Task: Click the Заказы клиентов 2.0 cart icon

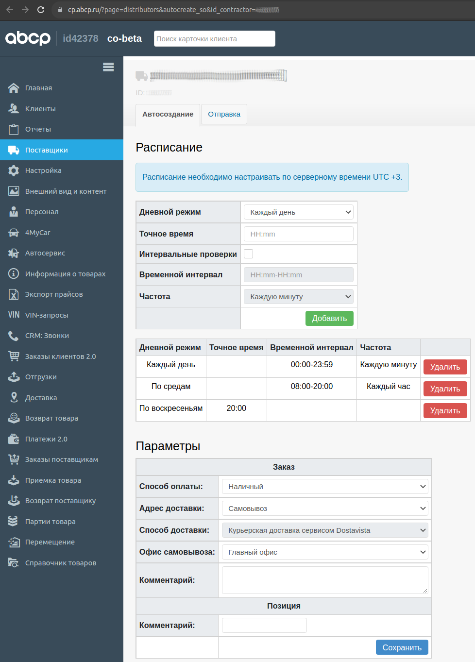Action: coord(14,356)
